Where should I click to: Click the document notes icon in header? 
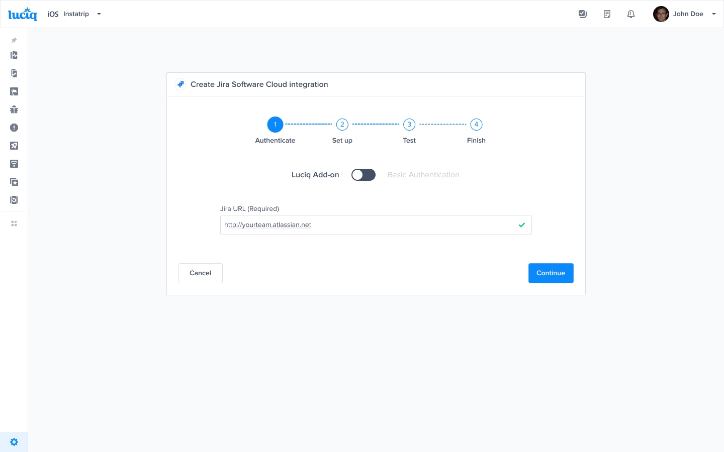(x=607, y=14)
